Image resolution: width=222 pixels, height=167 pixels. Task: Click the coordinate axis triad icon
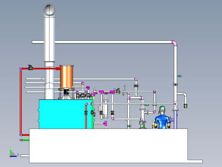[x=14, y=152]
